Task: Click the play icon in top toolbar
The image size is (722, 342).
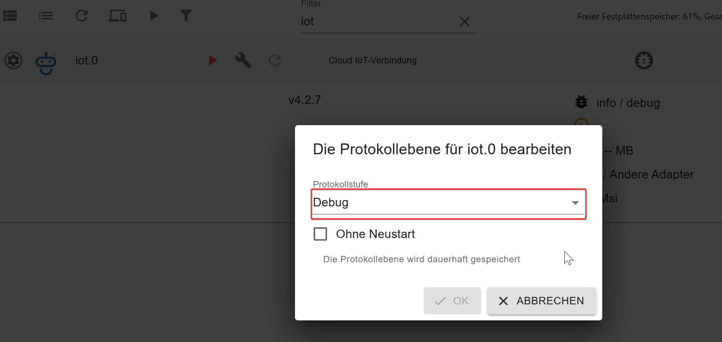Action: pos(154,16)
